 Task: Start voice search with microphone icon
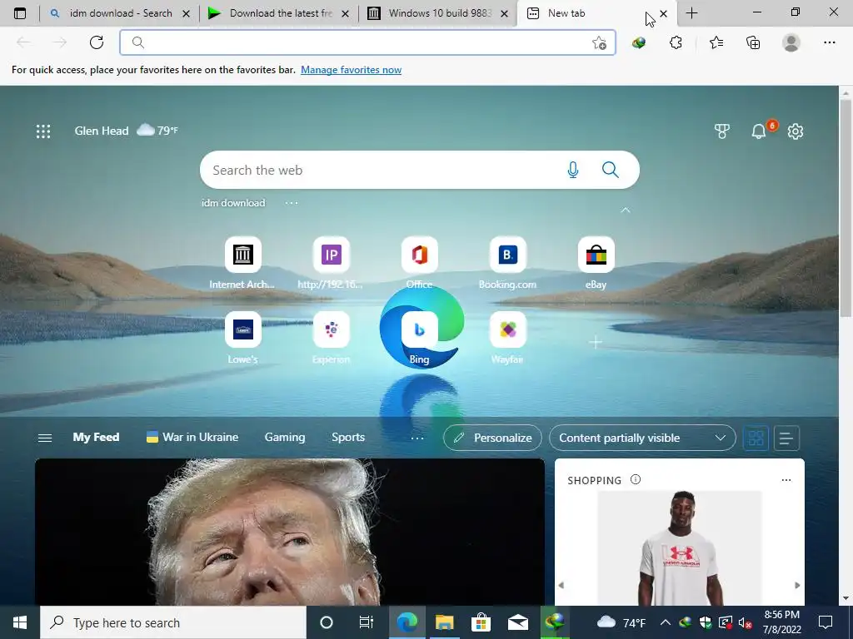(573, 170)
